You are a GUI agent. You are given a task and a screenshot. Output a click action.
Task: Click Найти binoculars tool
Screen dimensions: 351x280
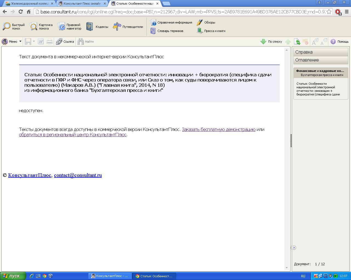(x=86, y=42)
